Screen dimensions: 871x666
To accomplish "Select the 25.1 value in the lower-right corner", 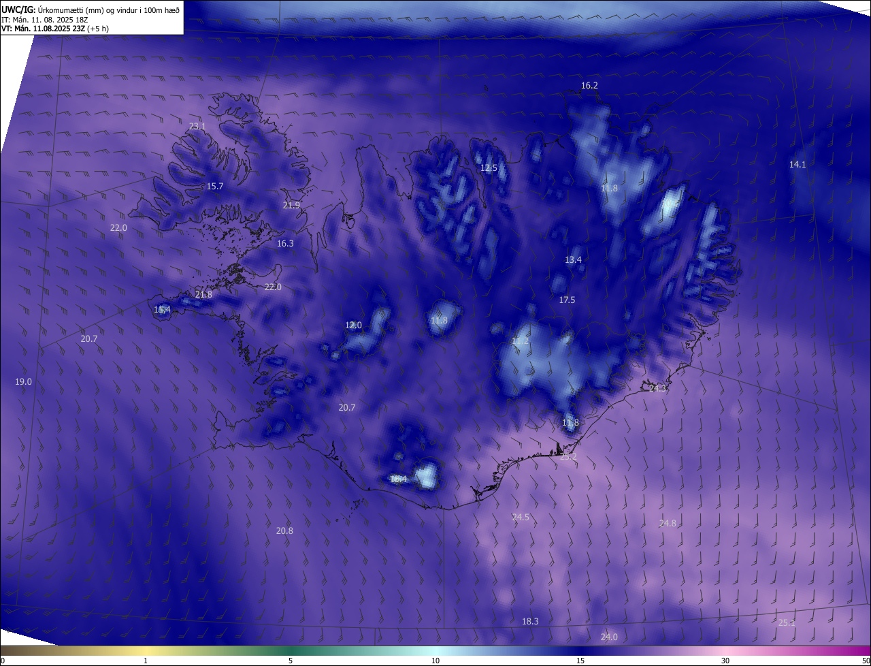I will click(786, 623).
